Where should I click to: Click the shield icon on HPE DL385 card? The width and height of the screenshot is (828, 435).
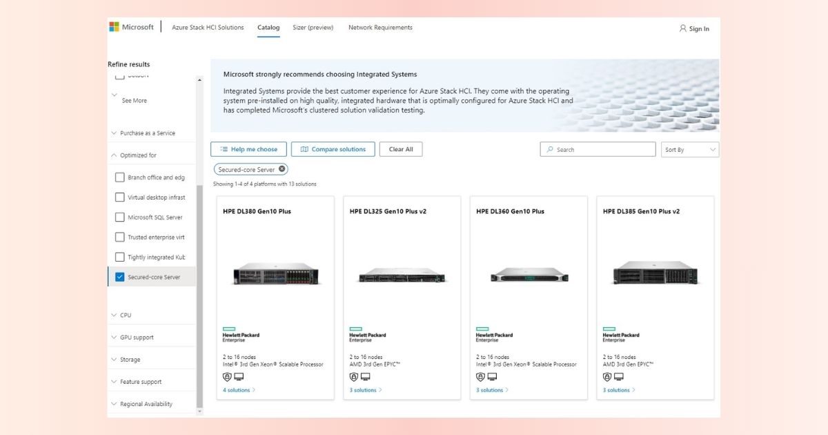coord(607,377)
